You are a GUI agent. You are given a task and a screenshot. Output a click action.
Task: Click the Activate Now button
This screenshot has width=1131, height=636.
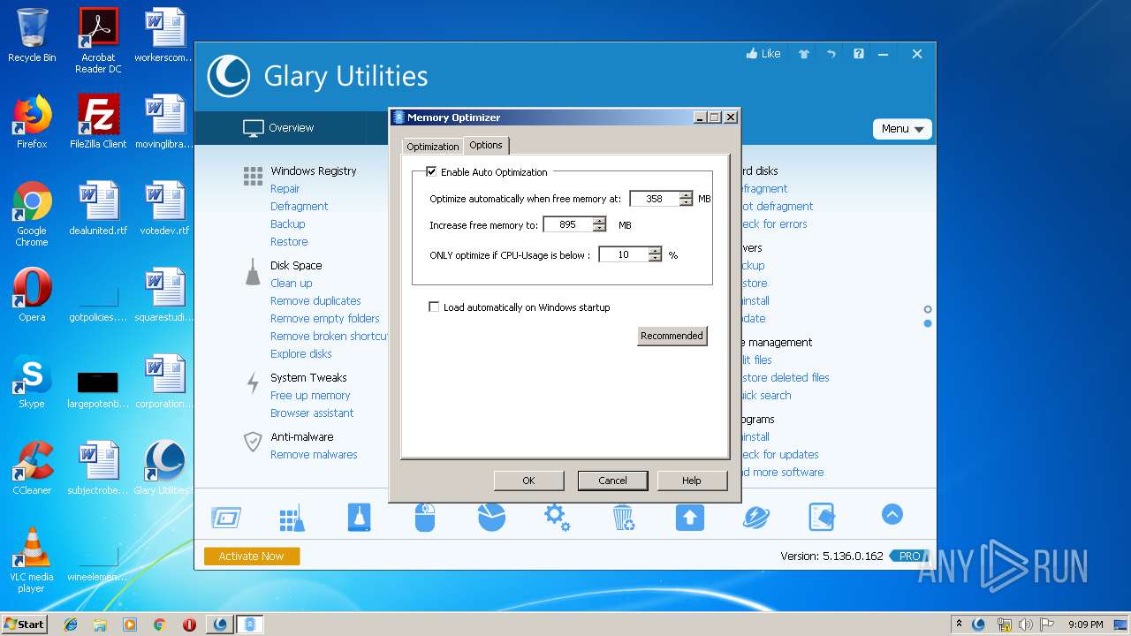click(252, 556)
